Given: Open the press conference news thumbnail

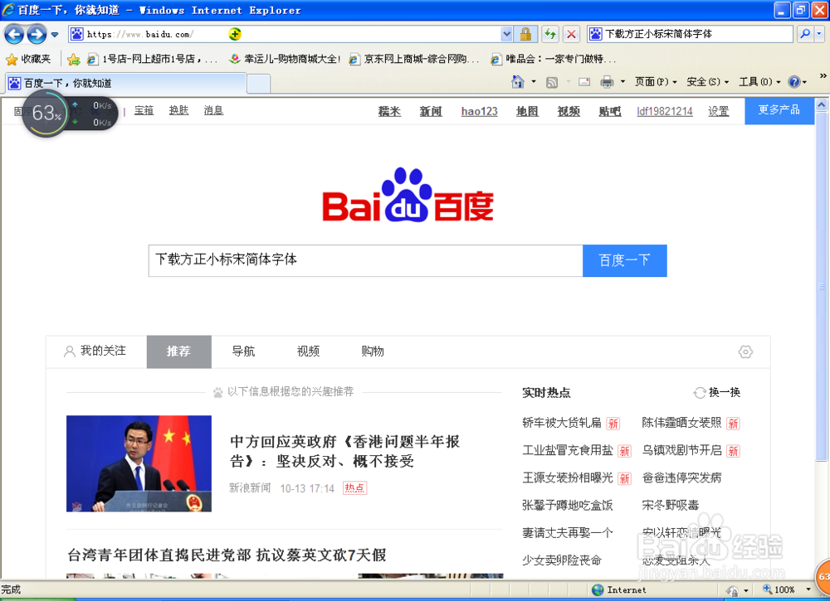Looking at the screenshot, I should [139, 463].
